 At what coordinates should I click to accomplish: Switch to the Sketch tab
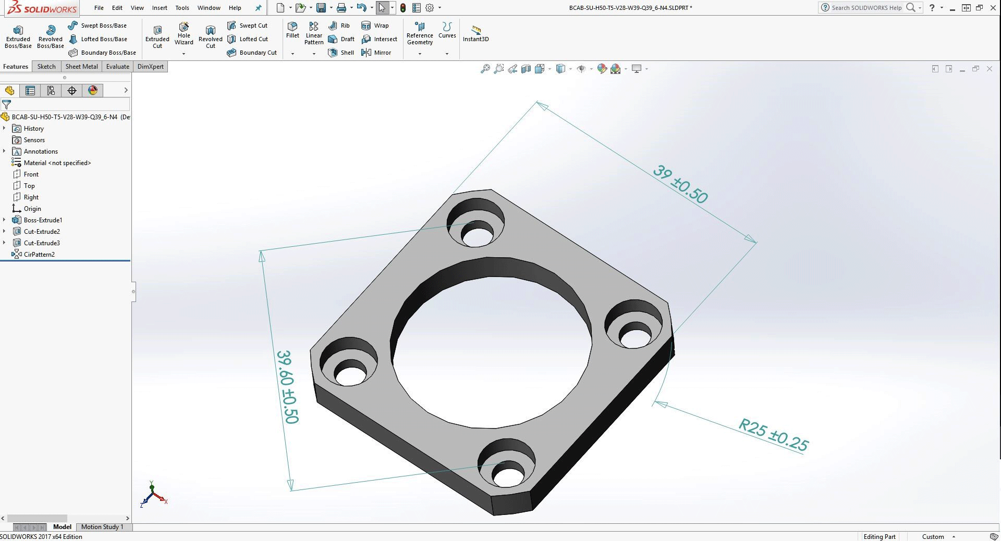tap(46, 67)
